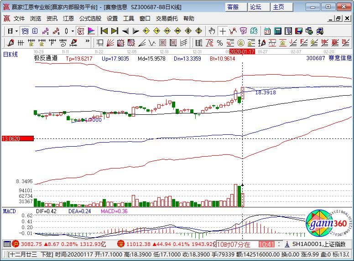This screenshot has height=261, width=354.
Task: Select the plain percent % tool
Action: click(220, 43)
